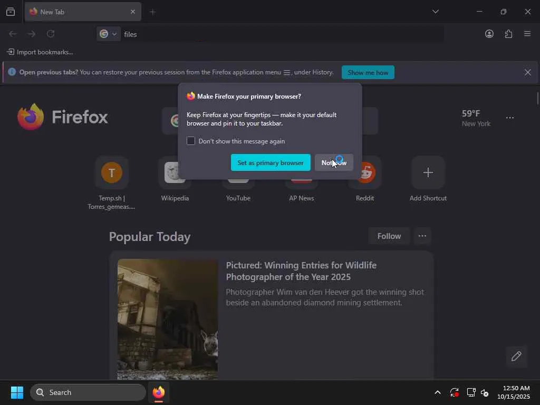
Task: Click the Firefox taskbar icon
Action: point(158,392)
